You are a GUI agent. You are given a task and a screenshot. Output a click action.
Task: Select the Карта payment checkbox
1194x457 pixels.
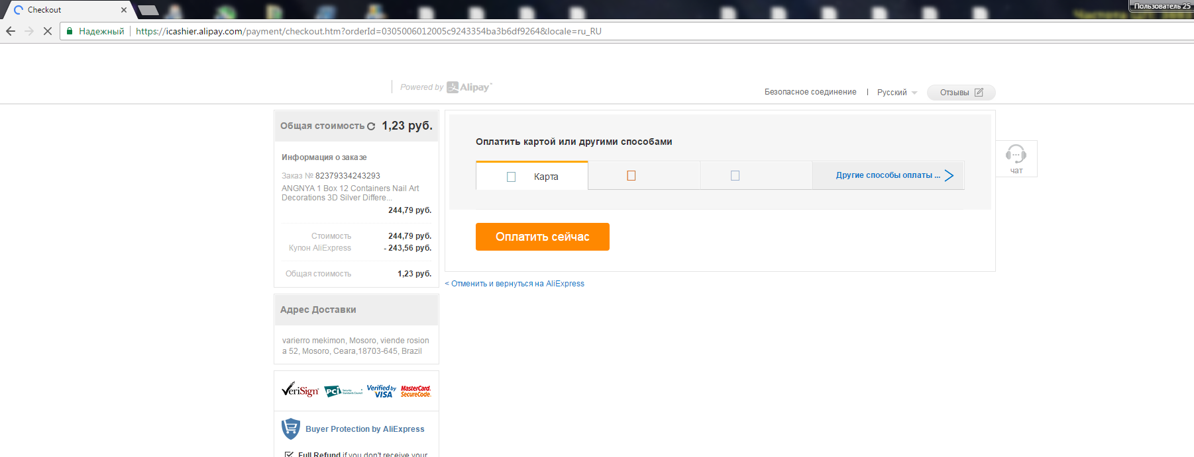coord(511,177)
